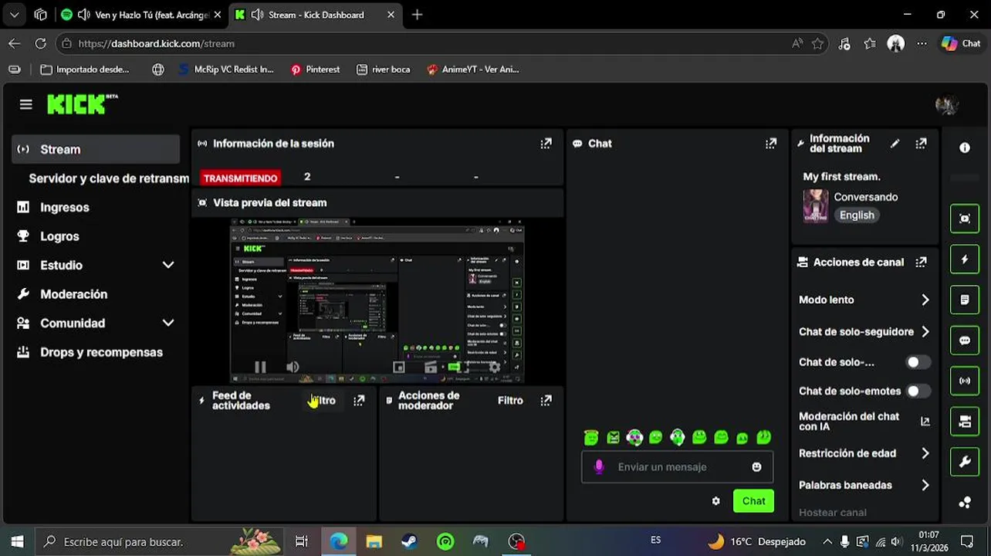The height and width of the screenshot is (556, 991).
Task: Click the purple icon in message box
Action: pos(599,467)
